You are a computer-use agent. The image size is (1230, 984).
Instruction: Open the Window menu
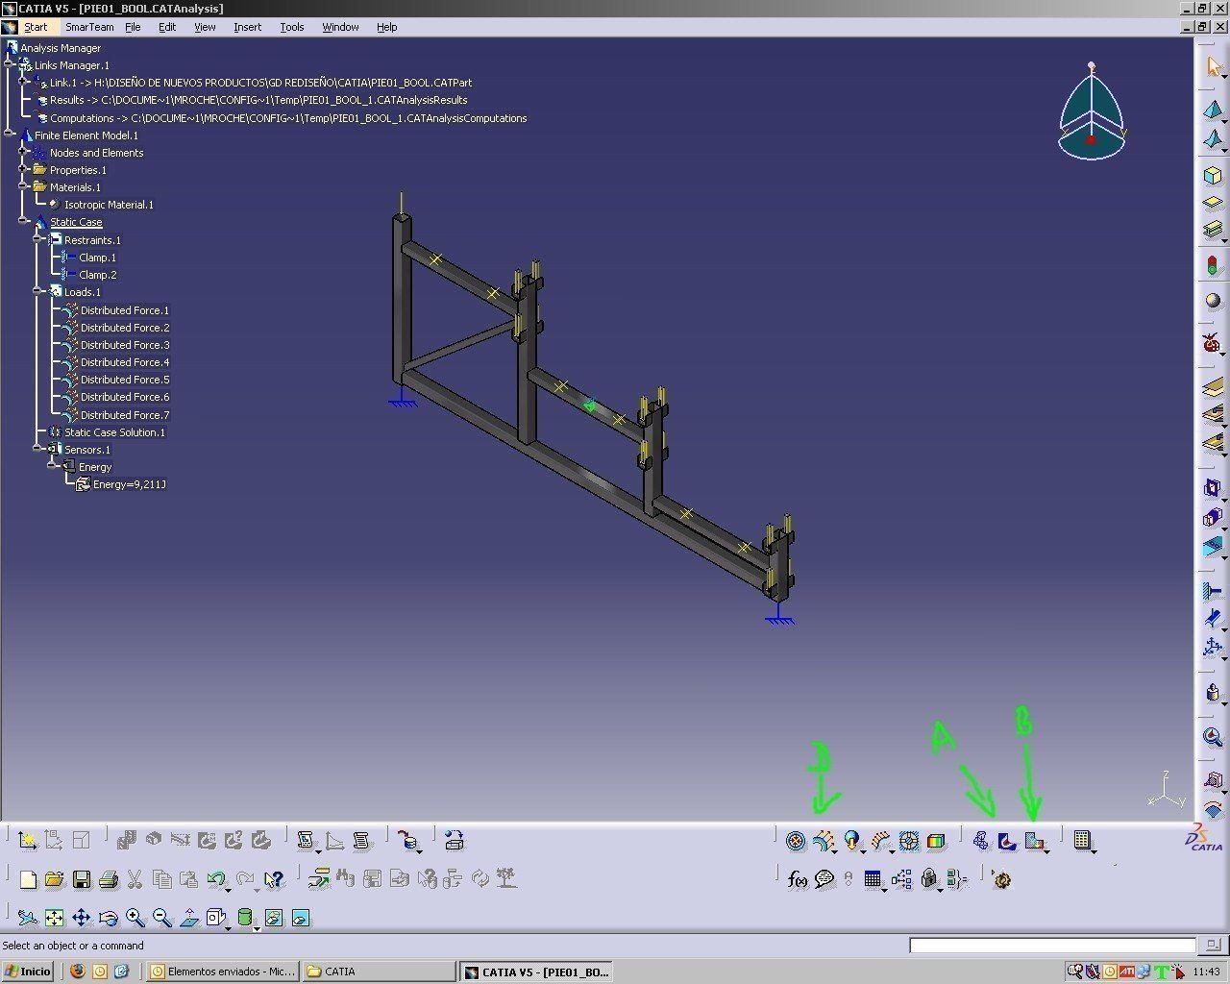click(340, 27)
